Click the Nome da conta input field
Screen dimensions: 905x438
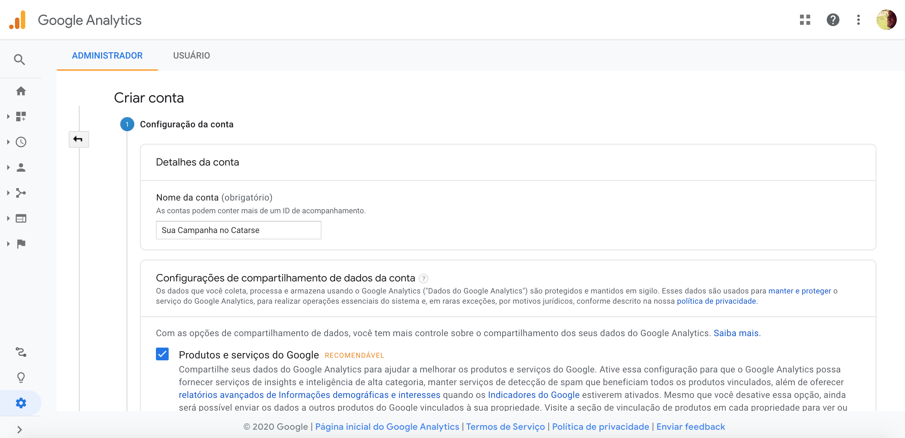tap(239, 230)
